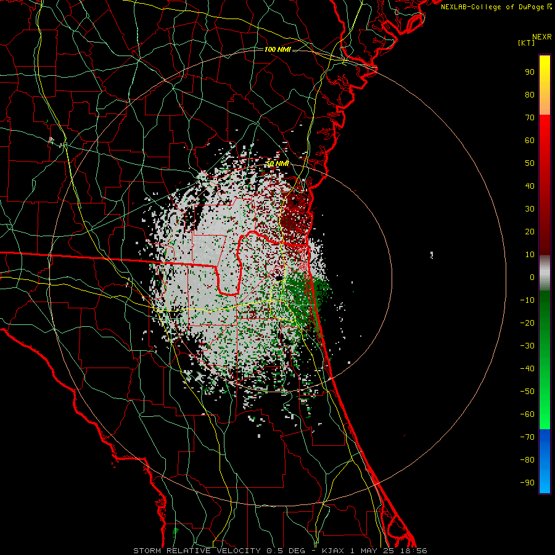
Task: Click the 0 value on velocity scale
Action: pyautogui.click(x=532, y=277)
